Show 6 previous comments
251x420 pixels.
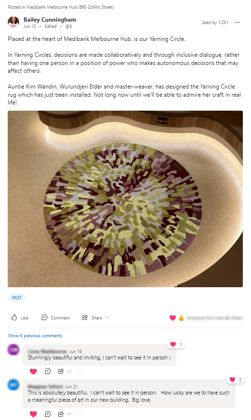35,336
